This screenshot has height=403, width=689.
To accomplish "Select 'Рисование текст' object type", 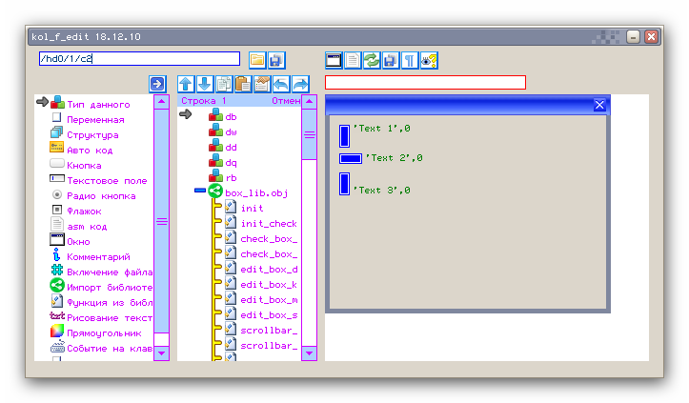I will click(110, 318).
